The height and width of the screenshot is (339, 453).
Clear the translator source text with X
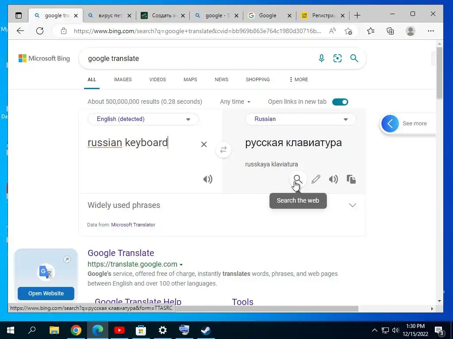tap(203, 144)
